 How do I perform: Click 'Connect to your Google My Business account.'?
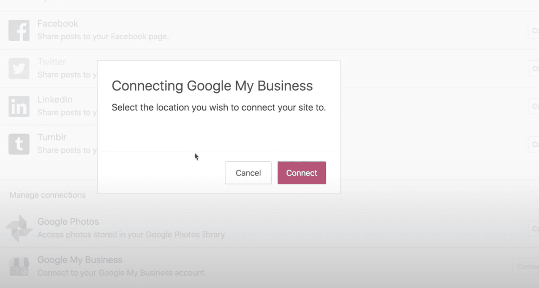click(122, 273)
